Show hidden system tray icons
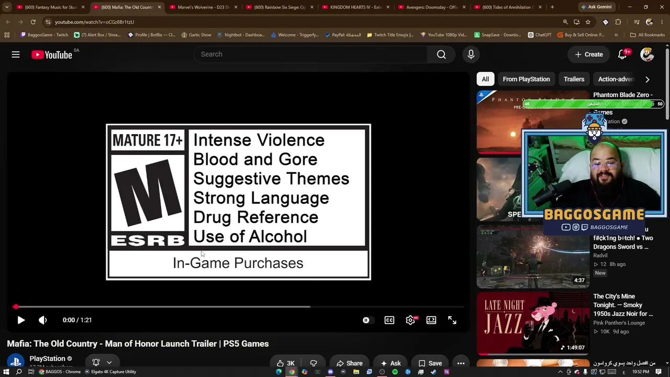The height and width of the screenshot is (377, 670). (x=560, y=372)
